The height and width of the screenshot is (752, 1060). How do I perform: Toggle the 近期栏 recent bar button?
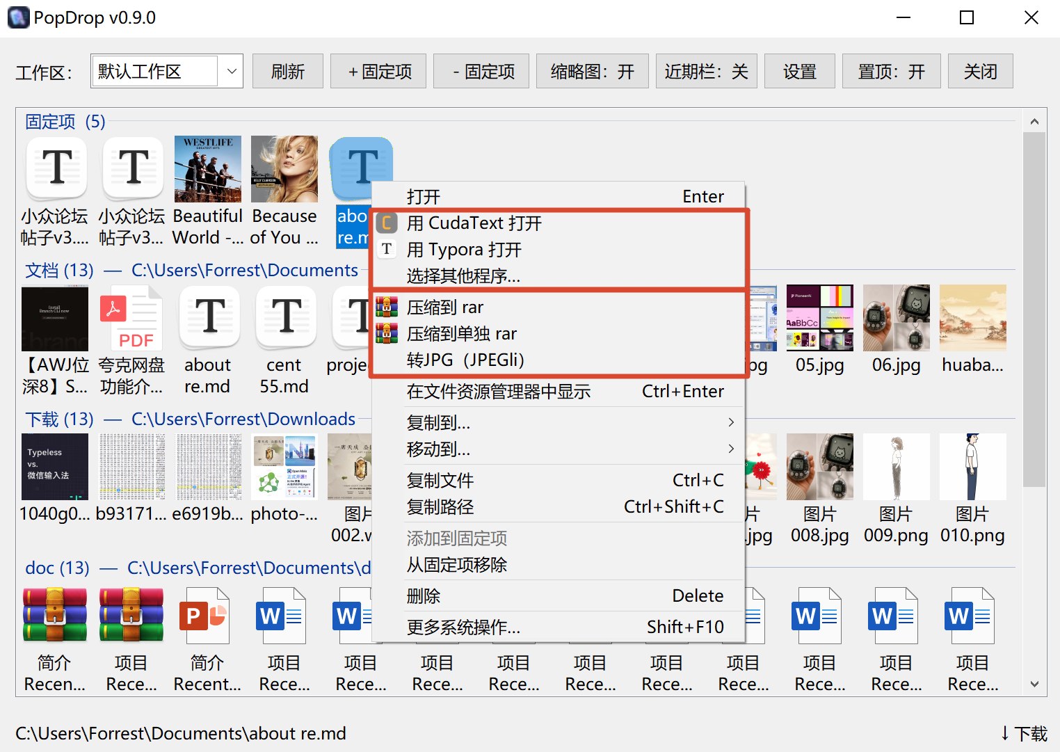pyautogui.click(x=707, y=71)
